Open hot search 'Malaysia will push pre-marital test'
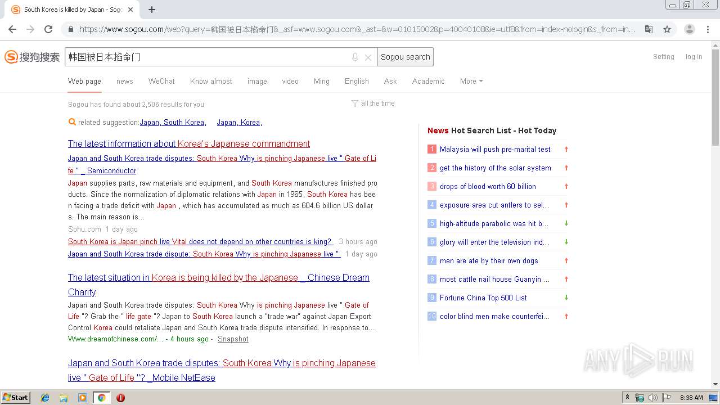The image size is (720, 405). (495, 149)
